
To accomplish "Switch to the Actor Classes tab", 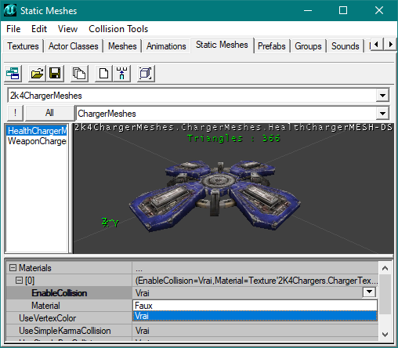I will tap(74, 46).
